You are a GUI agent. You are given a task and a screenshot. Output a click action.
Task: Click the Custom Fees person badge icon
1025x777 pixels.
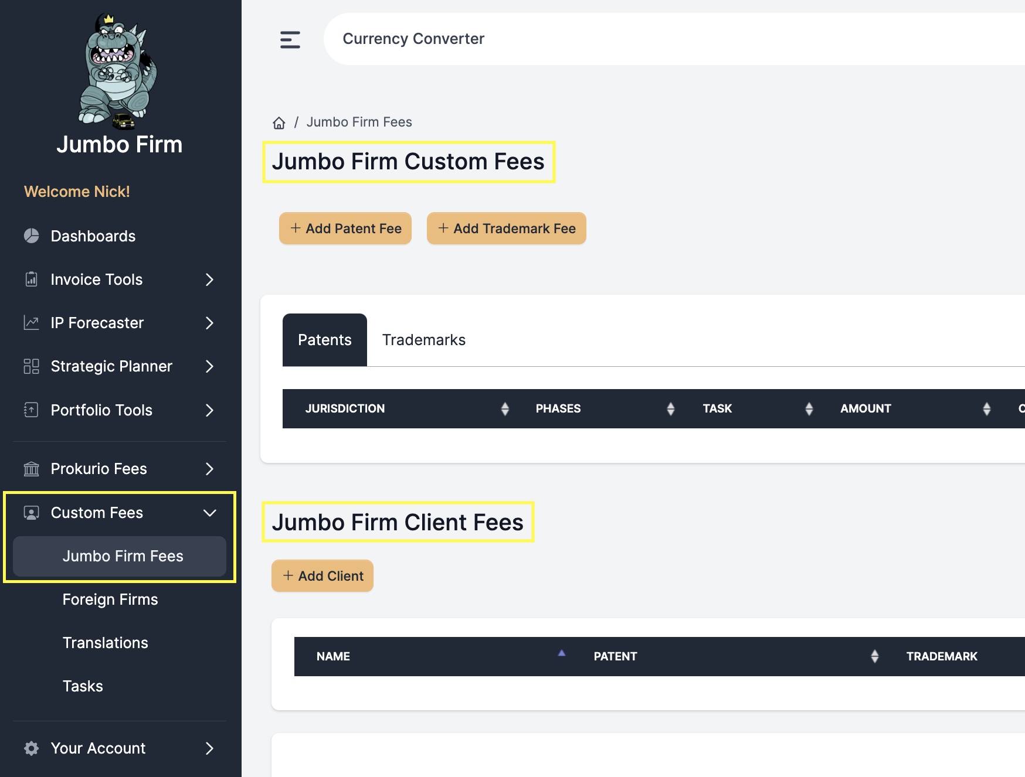32,512
